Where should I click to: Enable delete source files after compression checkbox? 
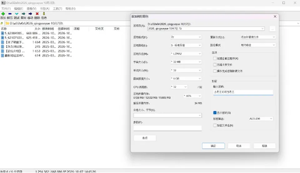click(215, 71)
